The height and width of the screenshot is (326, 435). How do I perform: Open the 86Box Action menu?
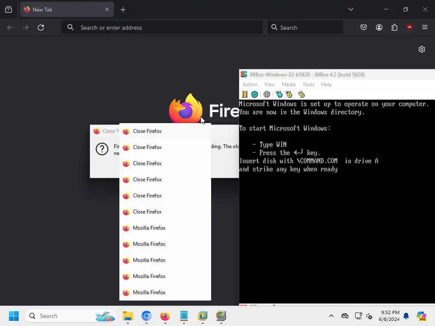(x=250, y=84)
